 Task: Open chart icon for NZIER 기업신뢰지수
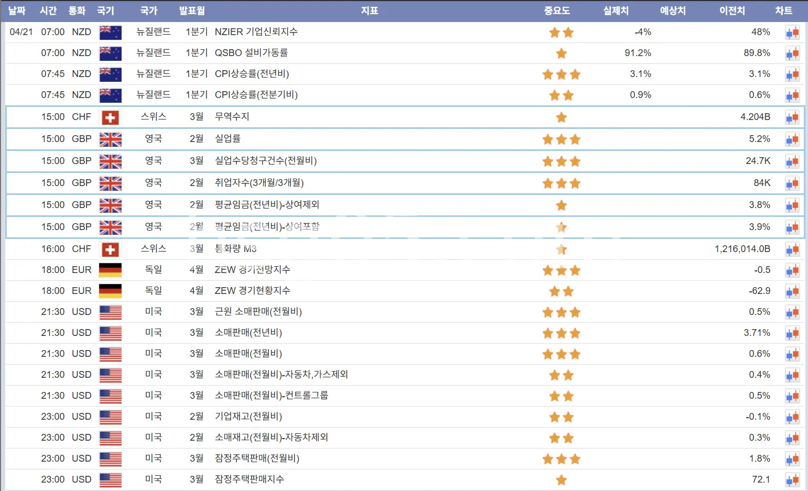pyautogui.click(x=792, y=32)
